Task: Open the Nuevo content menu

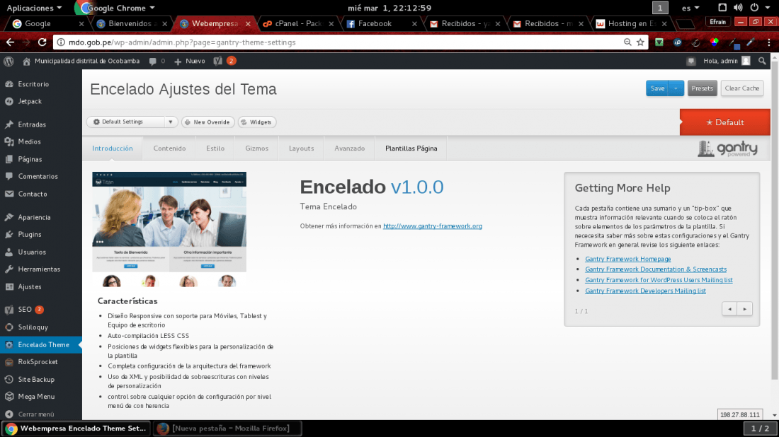Action: tap(189, 61)
